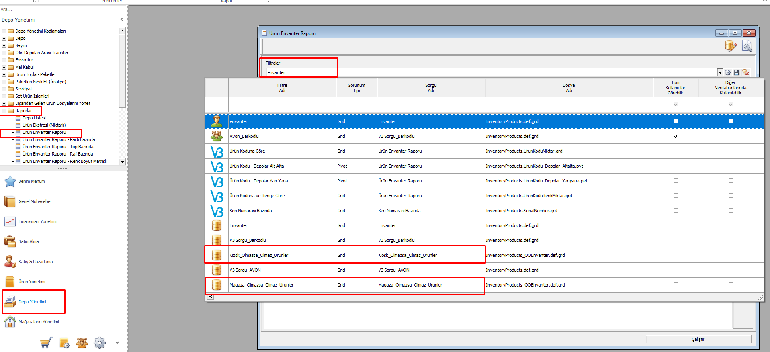The width and height of the screenshot is (770, 352).
Task: Click V3 icon of Seri Numarası Bazında row
Action: [x=217, y=211]
